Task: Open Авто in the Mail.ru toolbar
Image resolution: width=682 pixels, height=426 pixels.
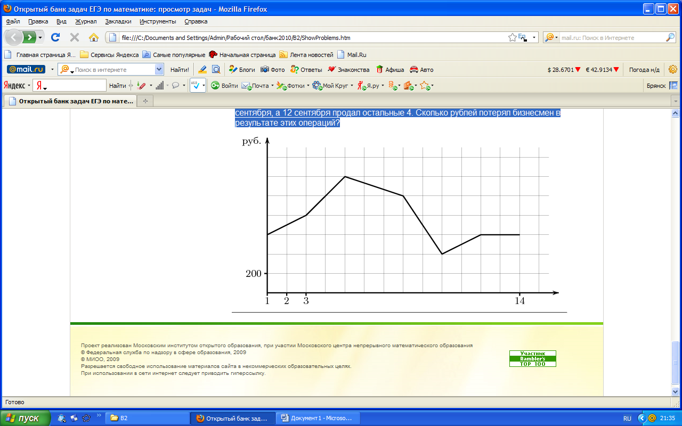Action: [421, 69]
